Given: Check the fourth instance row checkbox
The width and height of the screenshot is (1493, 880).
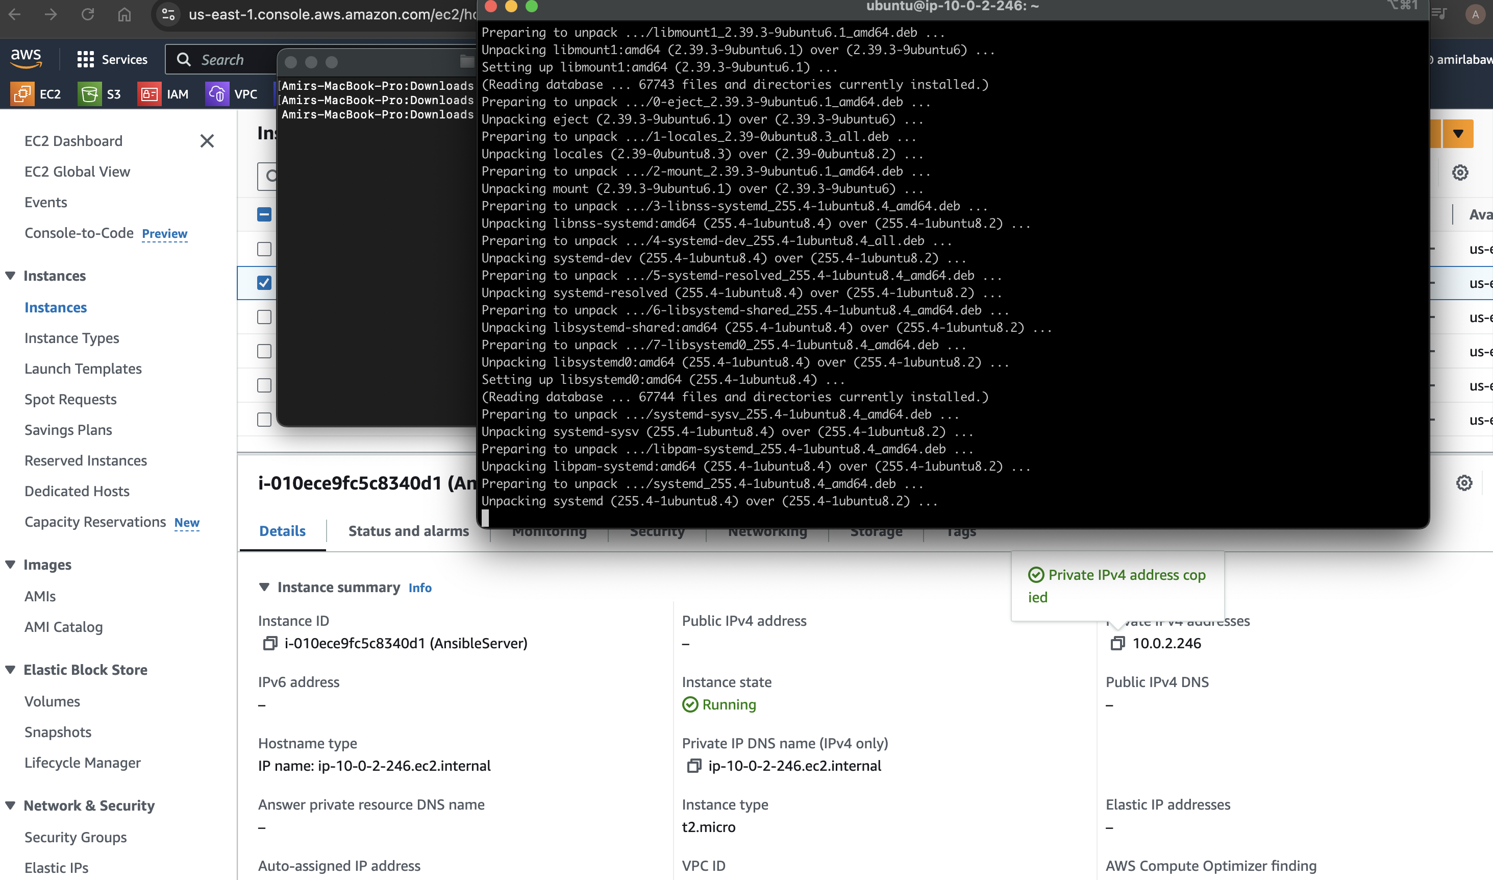Looking at the screenshot, I should pyautogui.click(x=264, y=351).
